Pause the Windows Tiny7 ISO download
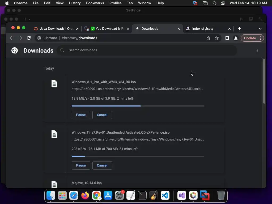Viewport: 272px width, 204px height. click(x=81, y=165)
